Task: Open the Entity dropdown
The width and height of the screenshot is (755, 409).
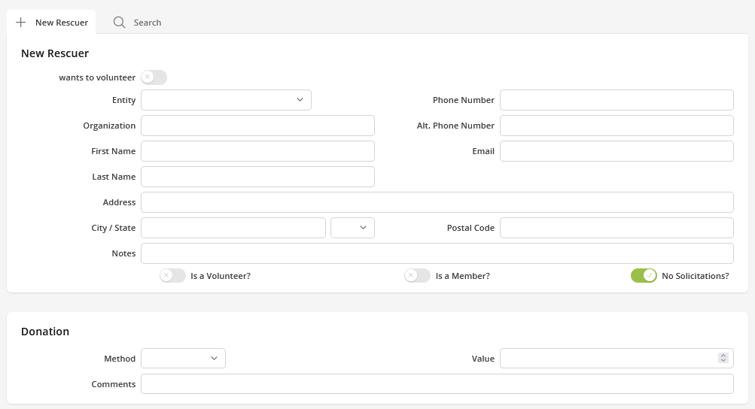Action: (x=226, y=100)
